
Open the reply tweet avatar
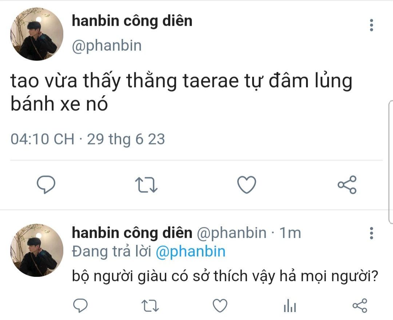tap(37, 250)
